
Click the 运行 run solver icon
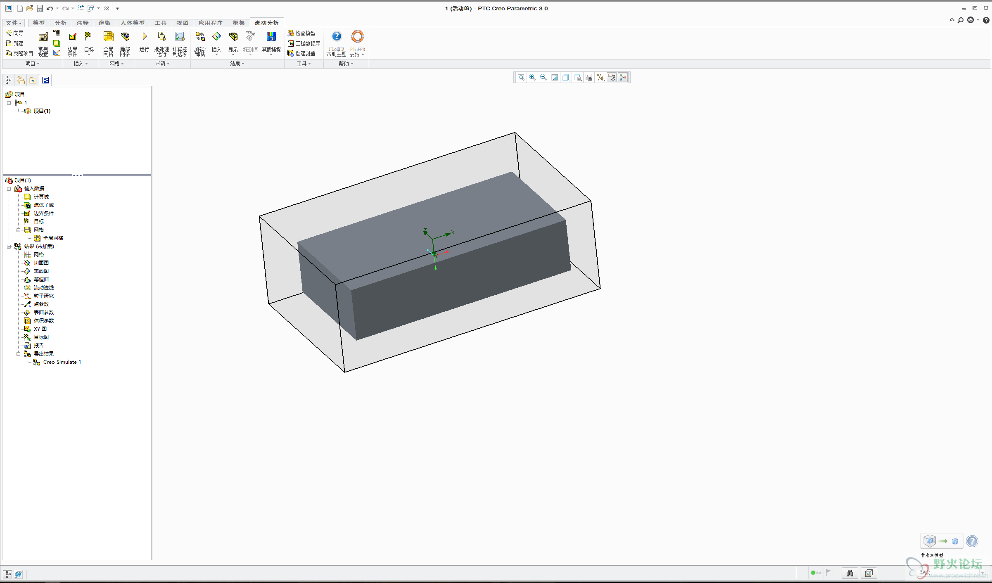(144, 36)
